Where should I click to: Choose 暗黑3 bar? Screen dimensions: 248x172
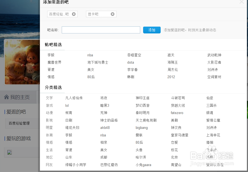(x=105, y=105)
